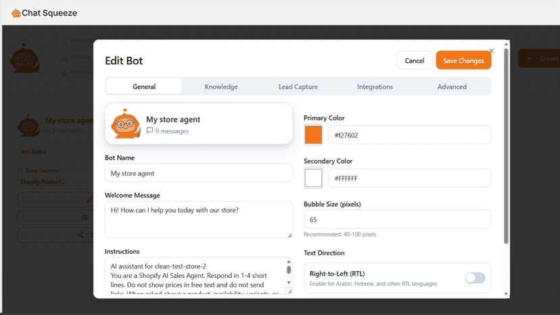Image resolution: width=560 pixels, height=315 pixels.
Task: Click Instructions scrollbar up arrow
Action: click(289, 262)
